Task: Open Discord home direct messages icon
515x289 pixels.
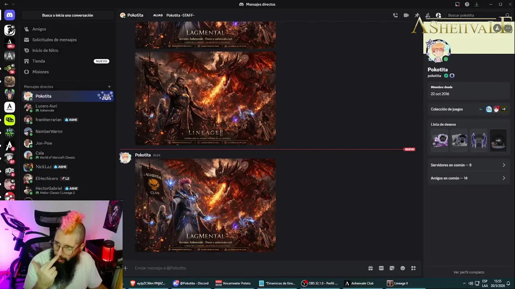Action: (9, 15)
